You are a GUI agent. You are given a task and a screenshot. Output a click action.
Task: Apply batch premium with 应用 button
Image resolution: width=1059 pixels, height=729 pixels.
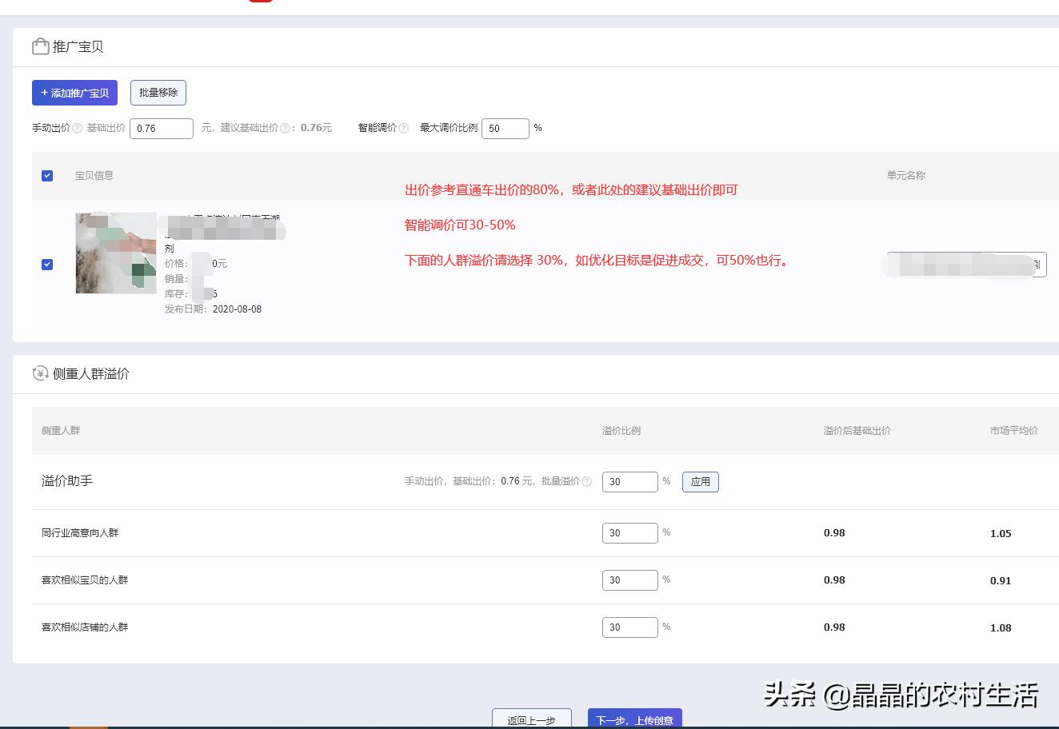[x=700, y=481]
